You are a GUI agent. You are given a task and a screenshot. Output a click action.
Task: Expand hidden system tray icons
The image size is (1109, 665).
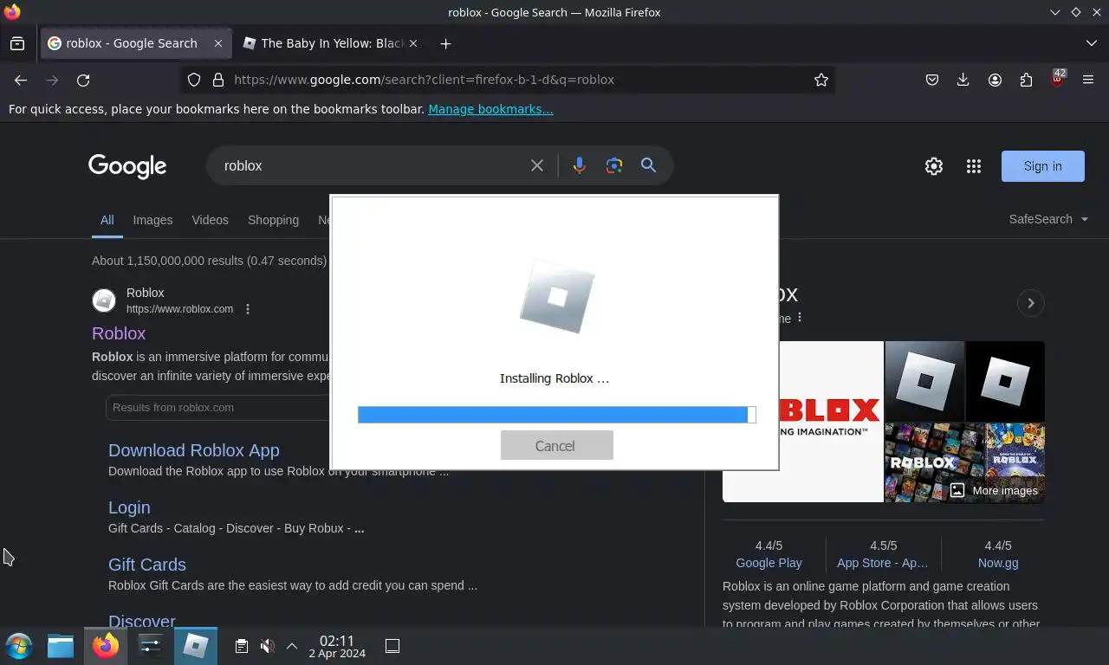[x=292, y=646]
